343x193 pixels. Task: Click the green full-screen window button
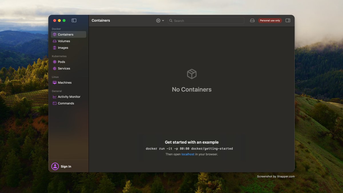pyautogui.click(x=64, y=21)
